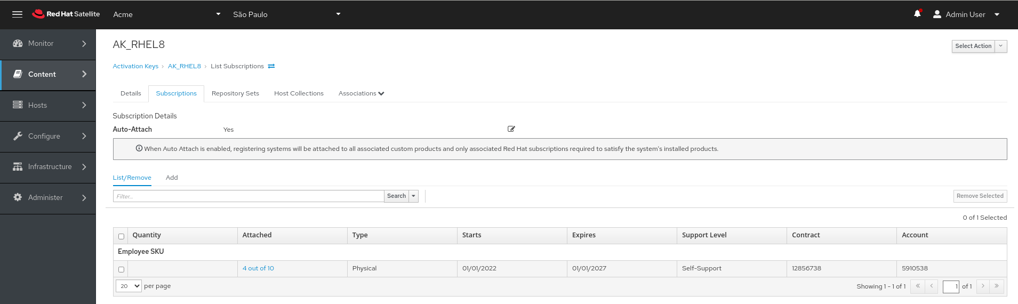Image resolution: width=1018 pixels, height=304 pixels.
Task: Click the edit Auto-Attach pencil icon
Action: coord(511,129)
